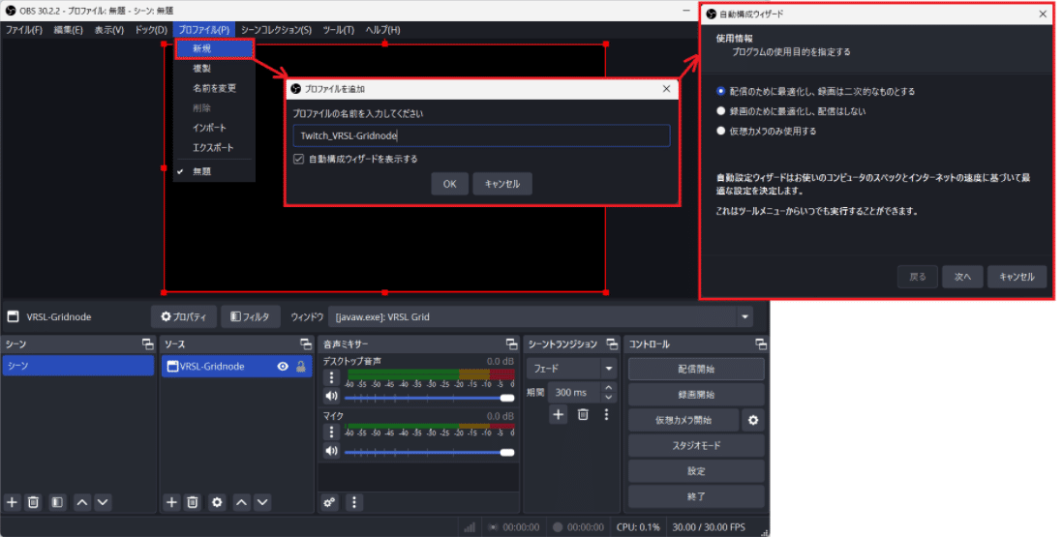The image size is (1063, 537).
Task: Lock the VRSL-Gridnode source
Action: coord(301,367)
